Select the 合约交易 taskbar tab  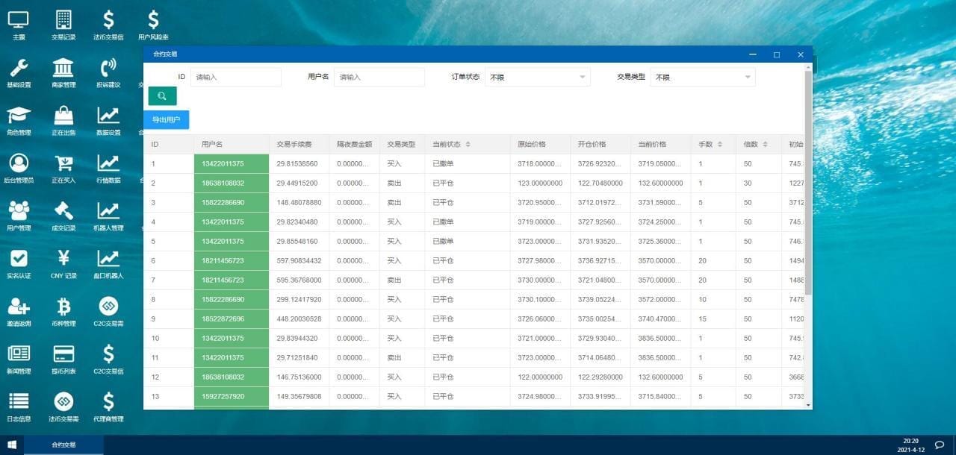pos(63,445)
